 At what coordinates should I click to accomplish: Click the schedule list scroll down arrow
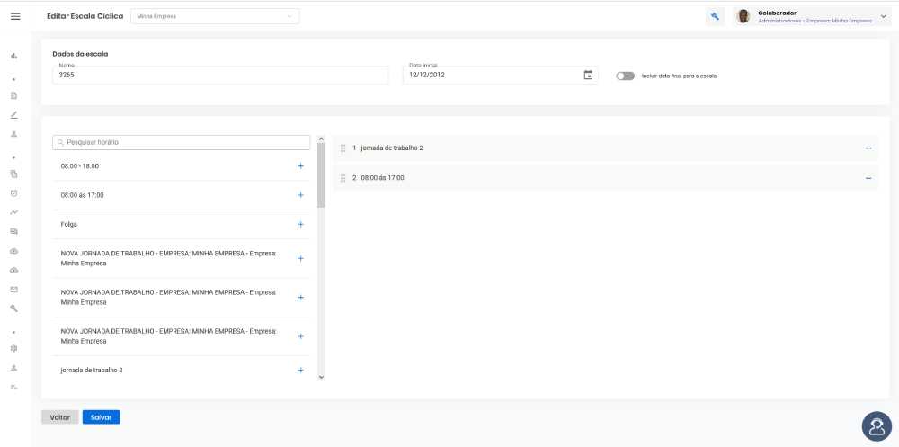point(321,377)
